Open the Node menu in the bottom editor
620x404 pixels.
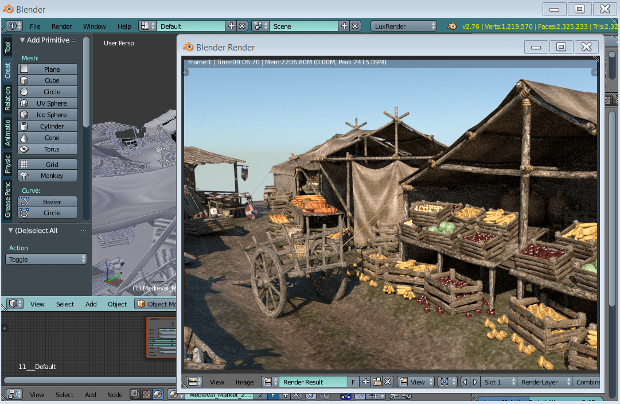[115, 395]
